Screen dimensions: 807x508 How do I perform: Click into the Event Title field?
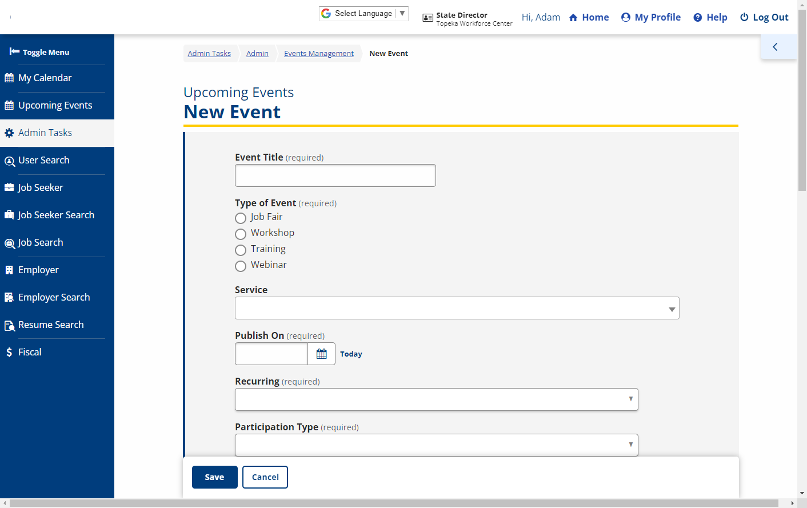click(x=335, y=175)
